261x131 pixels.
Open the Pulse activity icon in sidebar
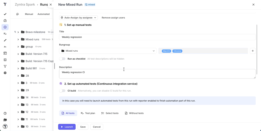click(5, 47)
